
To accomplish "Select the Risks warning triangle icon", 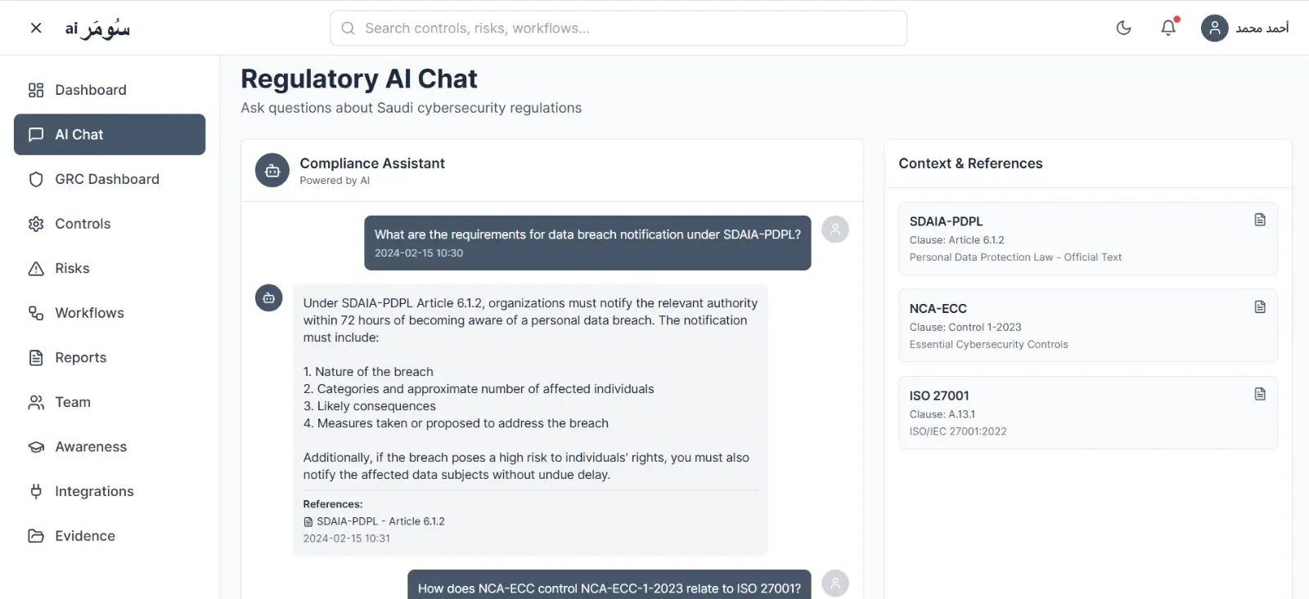I will (35, 268).
